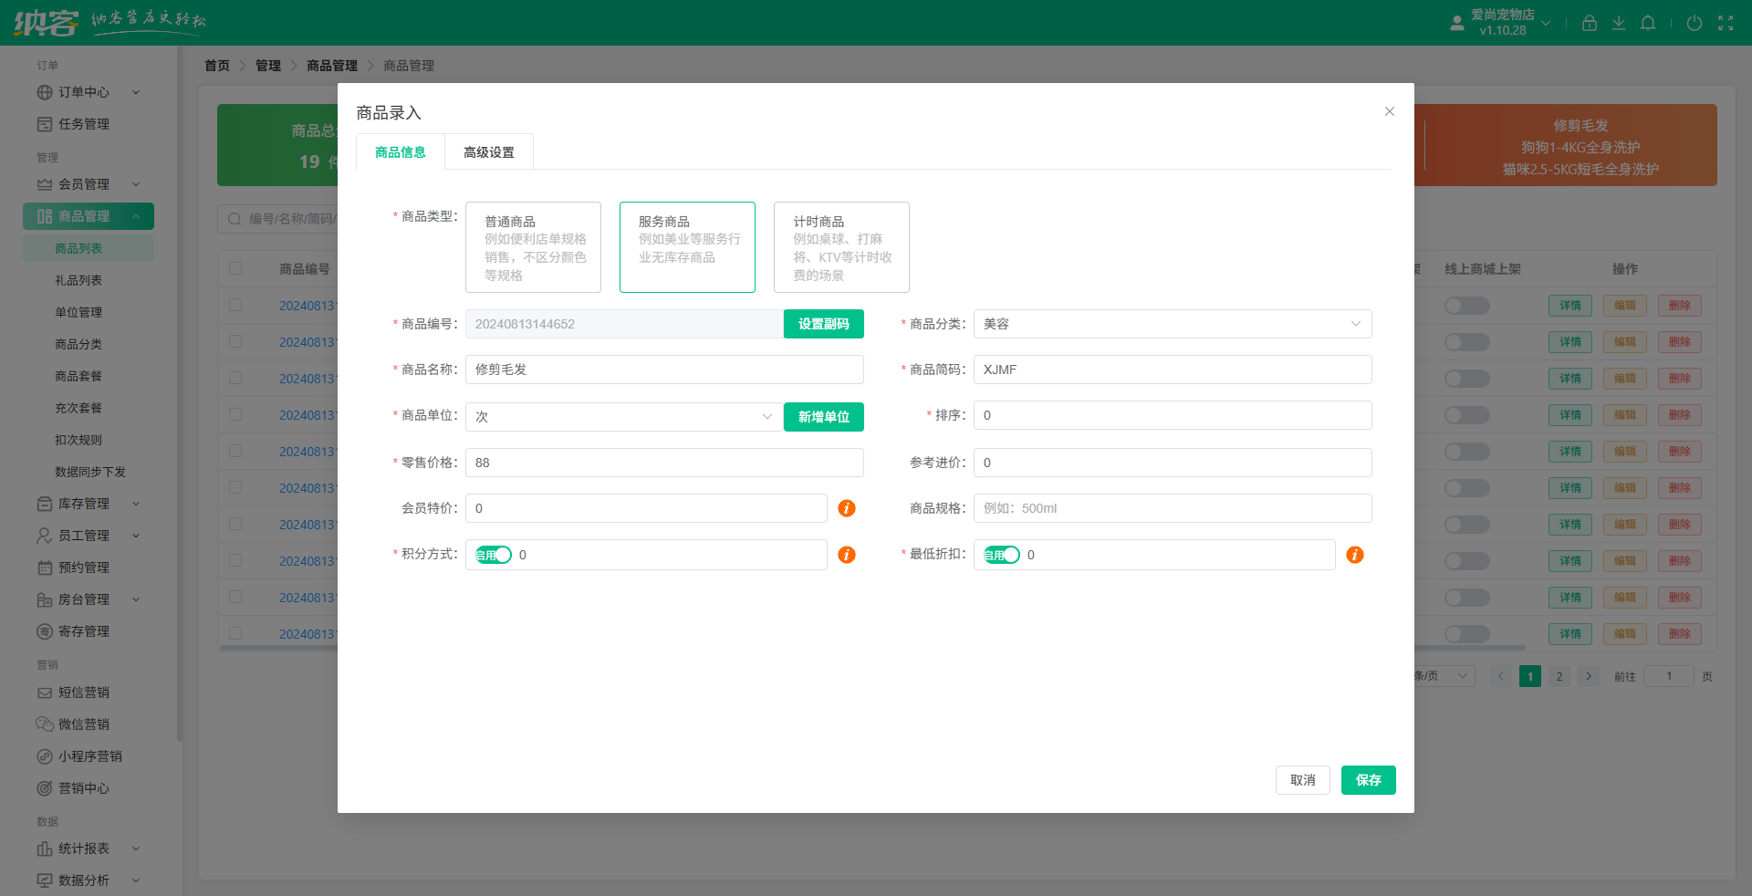This screenshot has width=1752, height=896.
Task: Click the 取消 button
Action: coord(1303,780)
